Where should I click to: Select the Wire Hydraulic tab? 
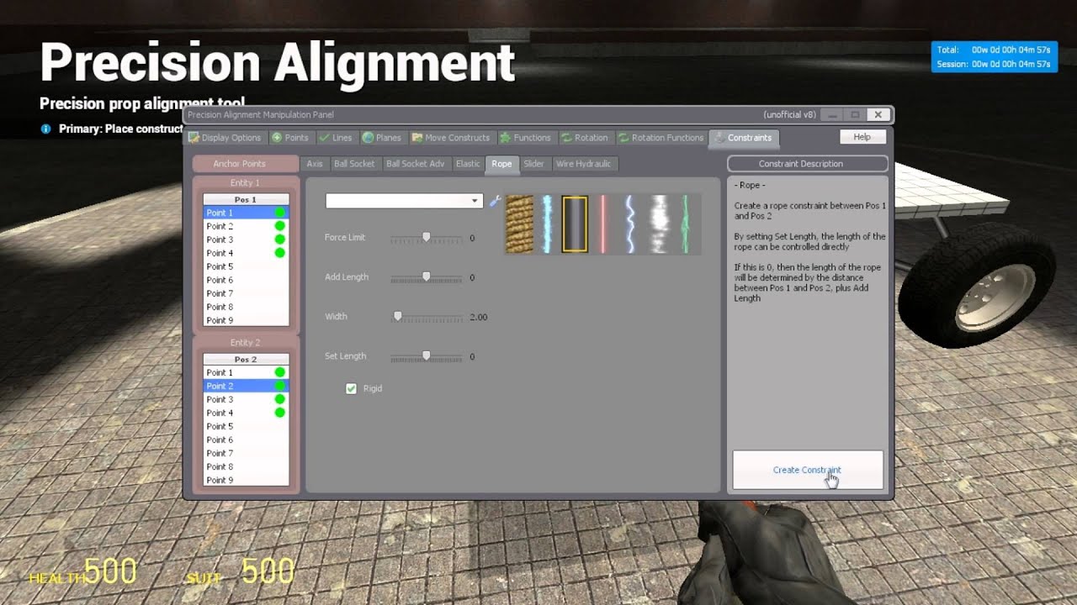click(x=583, y=164)
